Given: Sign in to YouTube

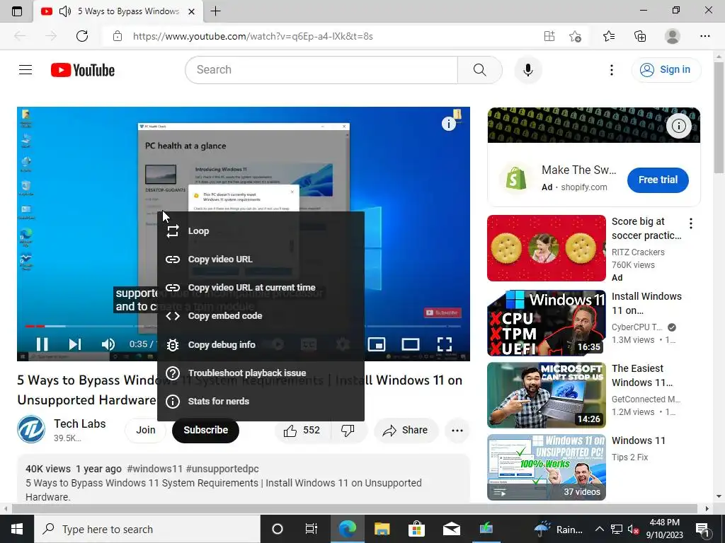Looking at the screenshot, I should tap(666, 70).
